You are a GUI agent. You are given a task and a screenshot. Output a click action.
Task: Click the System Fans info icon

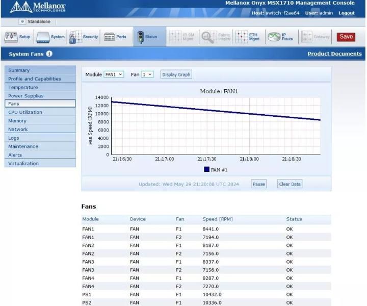click(x=49, y=54)
